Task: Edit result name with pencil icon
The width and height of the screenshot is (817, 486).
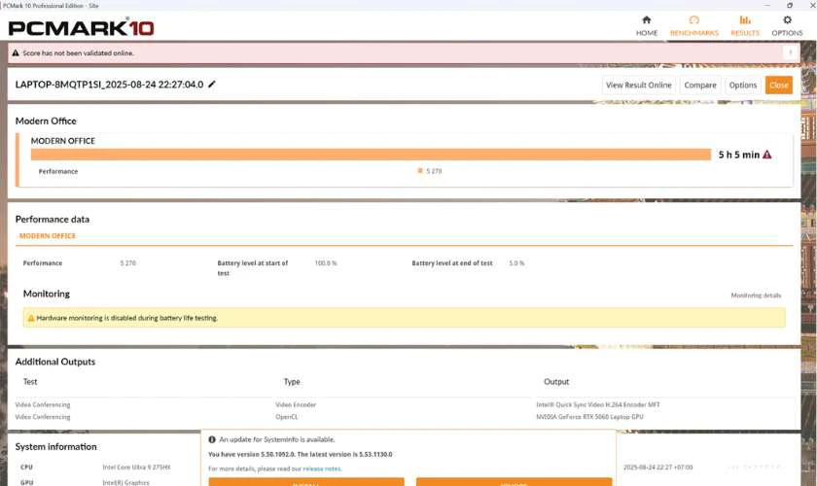Action: click(212, 84)
